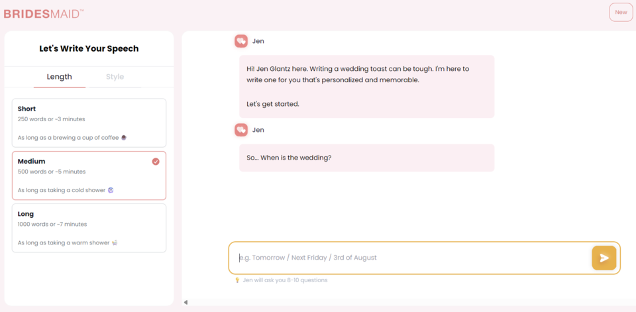
Task: Open the Style tab
Action: point(115,77)
